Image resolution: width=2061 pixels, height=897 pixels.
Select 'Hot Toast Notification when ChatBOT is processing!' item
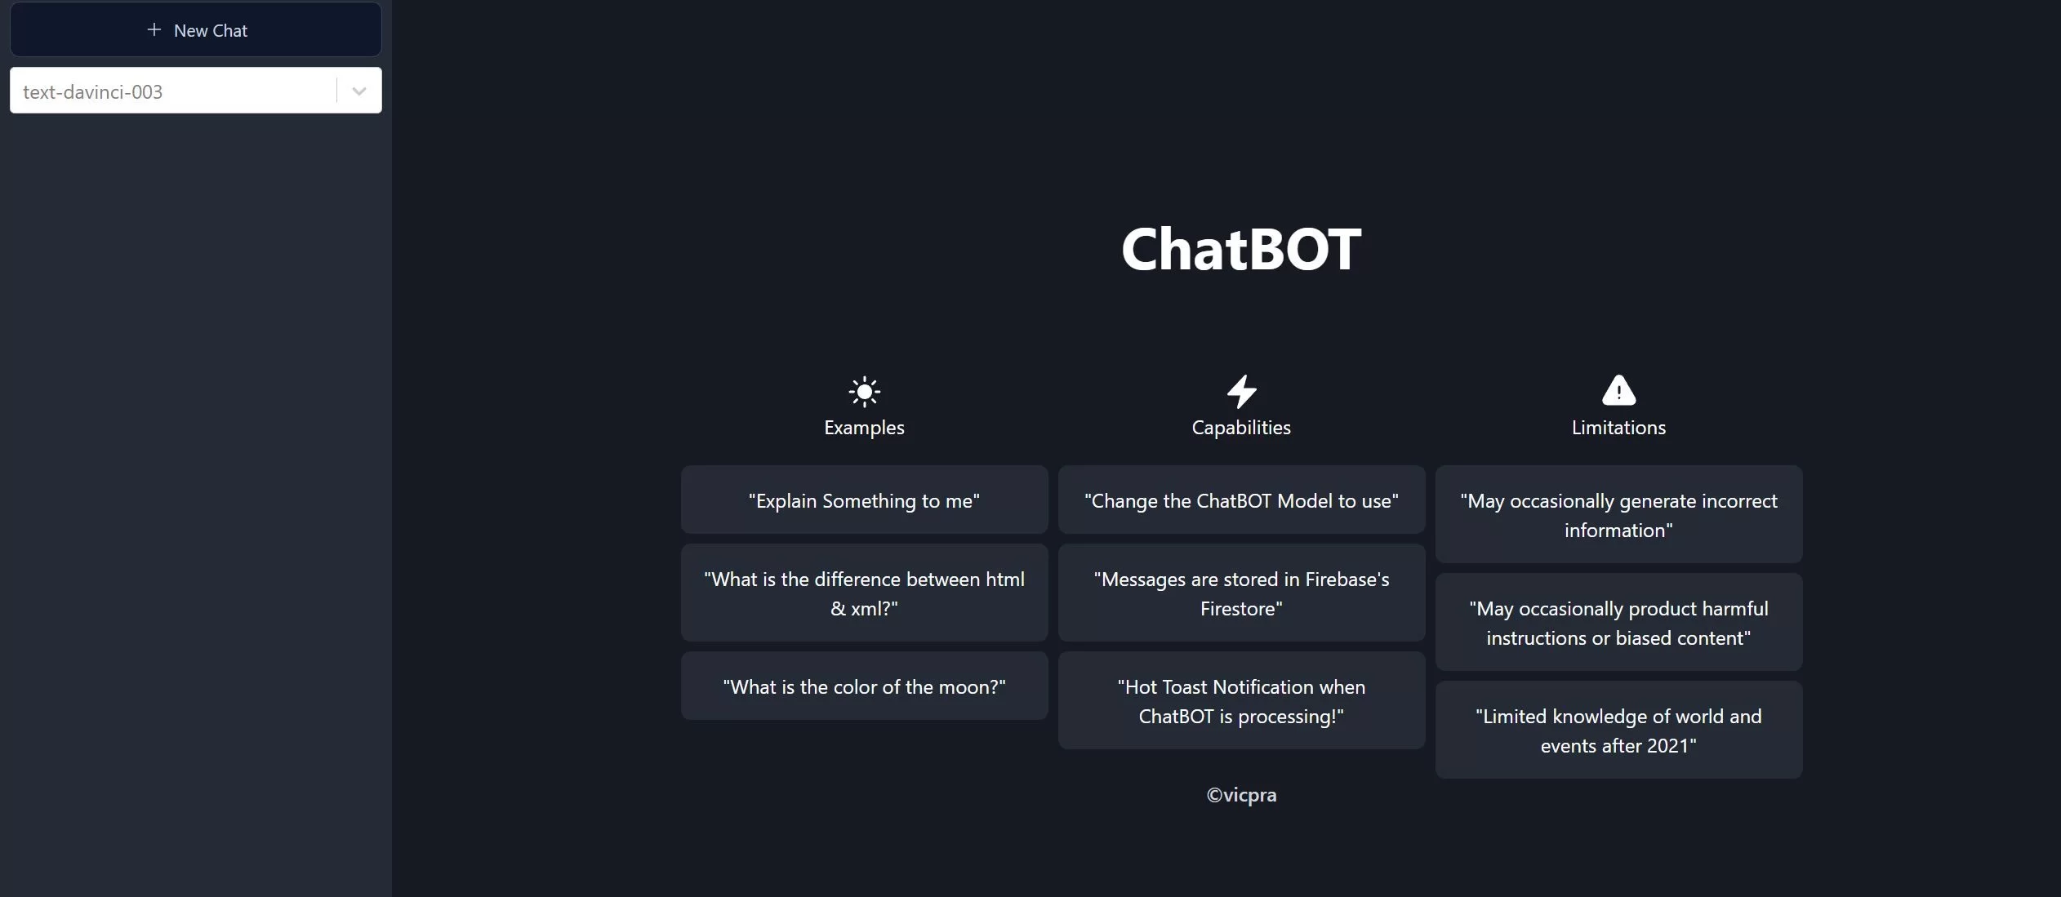[x=1241, y=700]
